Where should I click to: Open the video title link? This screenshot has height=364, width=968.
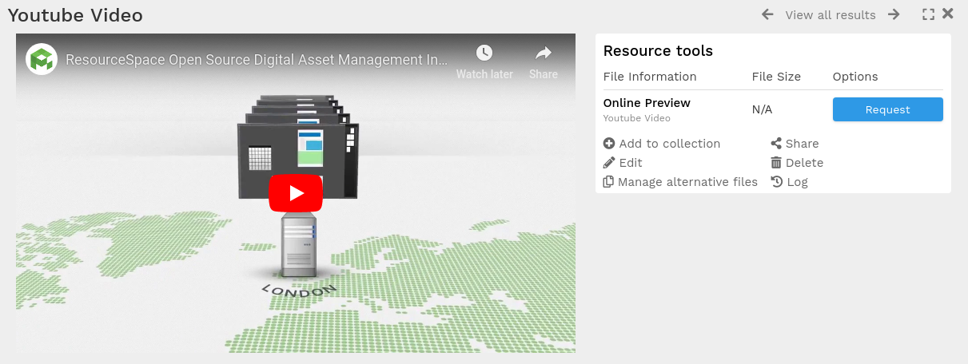click(x=257, y=60)
